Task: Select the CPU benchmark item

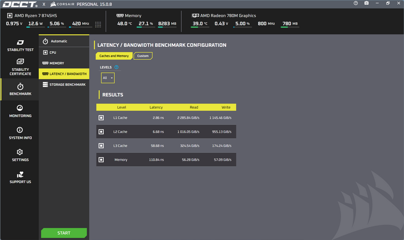Action: tap(64, 52)
